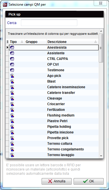Select the Blast entry
109x190 pixels.
[54, 81]
